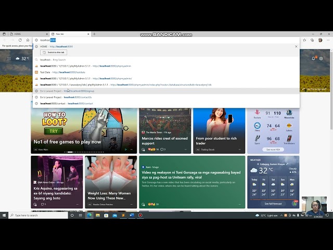The width and height of the screenshot is (333, 250).
Task: Click the browser profile avatar
Action: point(321,40)
